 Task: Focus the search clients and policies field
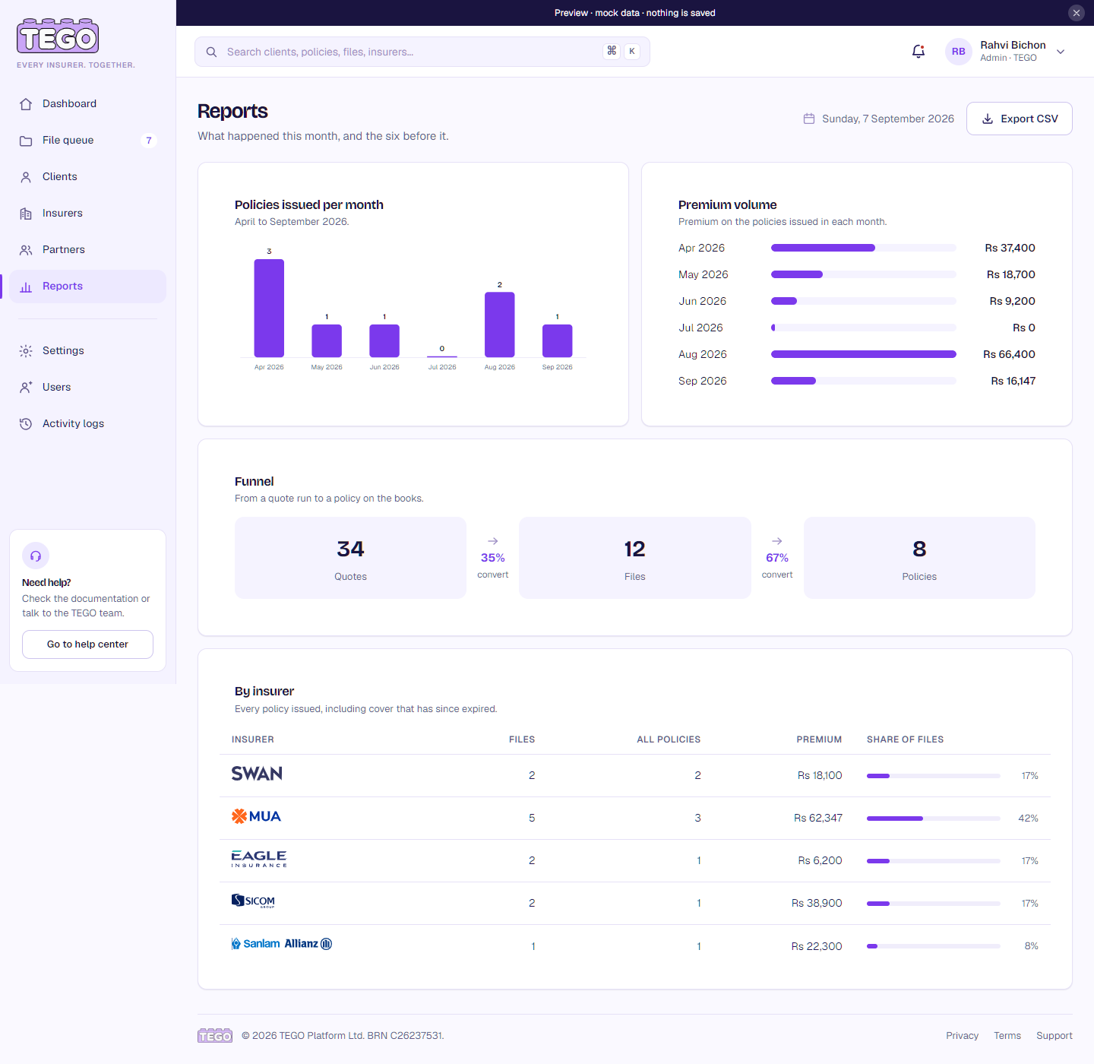422,52
